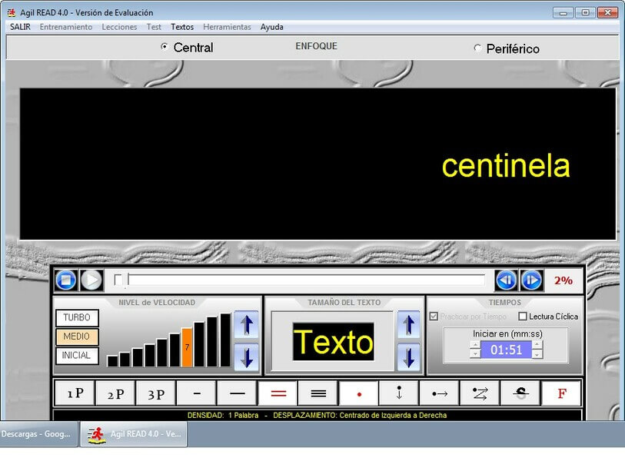Select the INICIAL speed button

click(77, 356)
